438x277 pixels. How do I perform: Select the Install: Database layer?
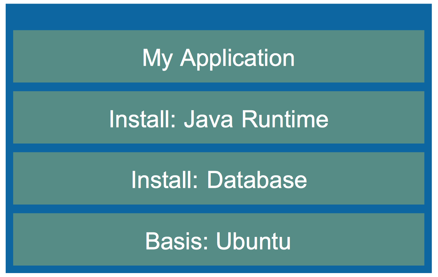219,178
